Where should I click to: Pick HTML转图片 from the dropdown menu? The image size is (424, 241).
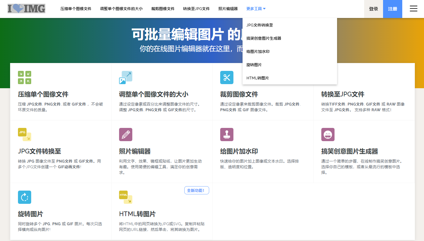click(x=257, y=78)
